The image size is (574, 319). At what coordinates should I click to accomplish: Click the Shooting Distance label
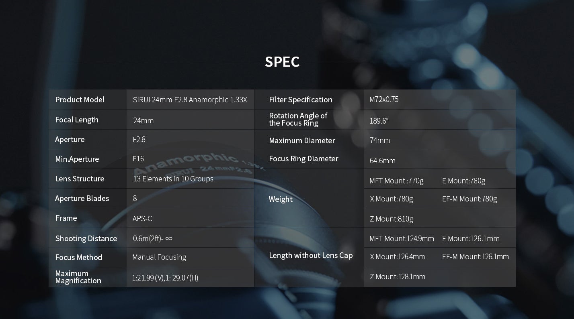click(86, 238)
